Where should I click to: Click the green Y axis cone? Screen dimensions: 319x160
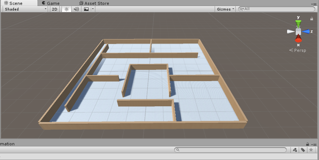298,24
